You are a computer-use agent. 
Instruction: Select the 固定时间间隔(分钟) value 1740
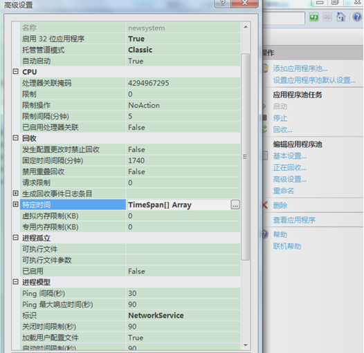[136, 160]
